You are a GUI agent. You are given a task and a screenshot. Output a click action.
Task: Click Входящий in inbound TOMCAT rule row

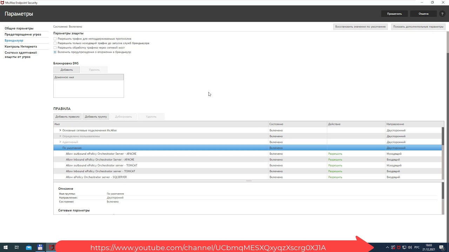pyautogui.click(x=393, y=171)
